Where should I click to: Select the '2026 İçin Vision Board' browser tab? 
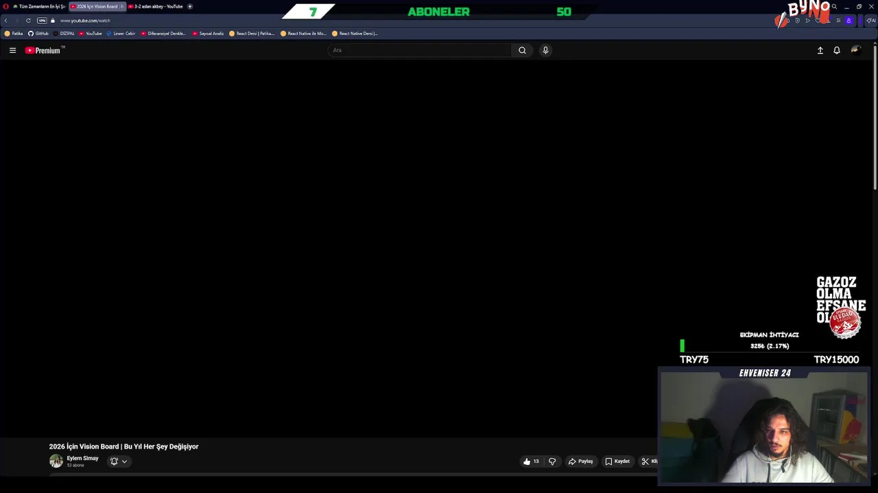tap(97, 6)
